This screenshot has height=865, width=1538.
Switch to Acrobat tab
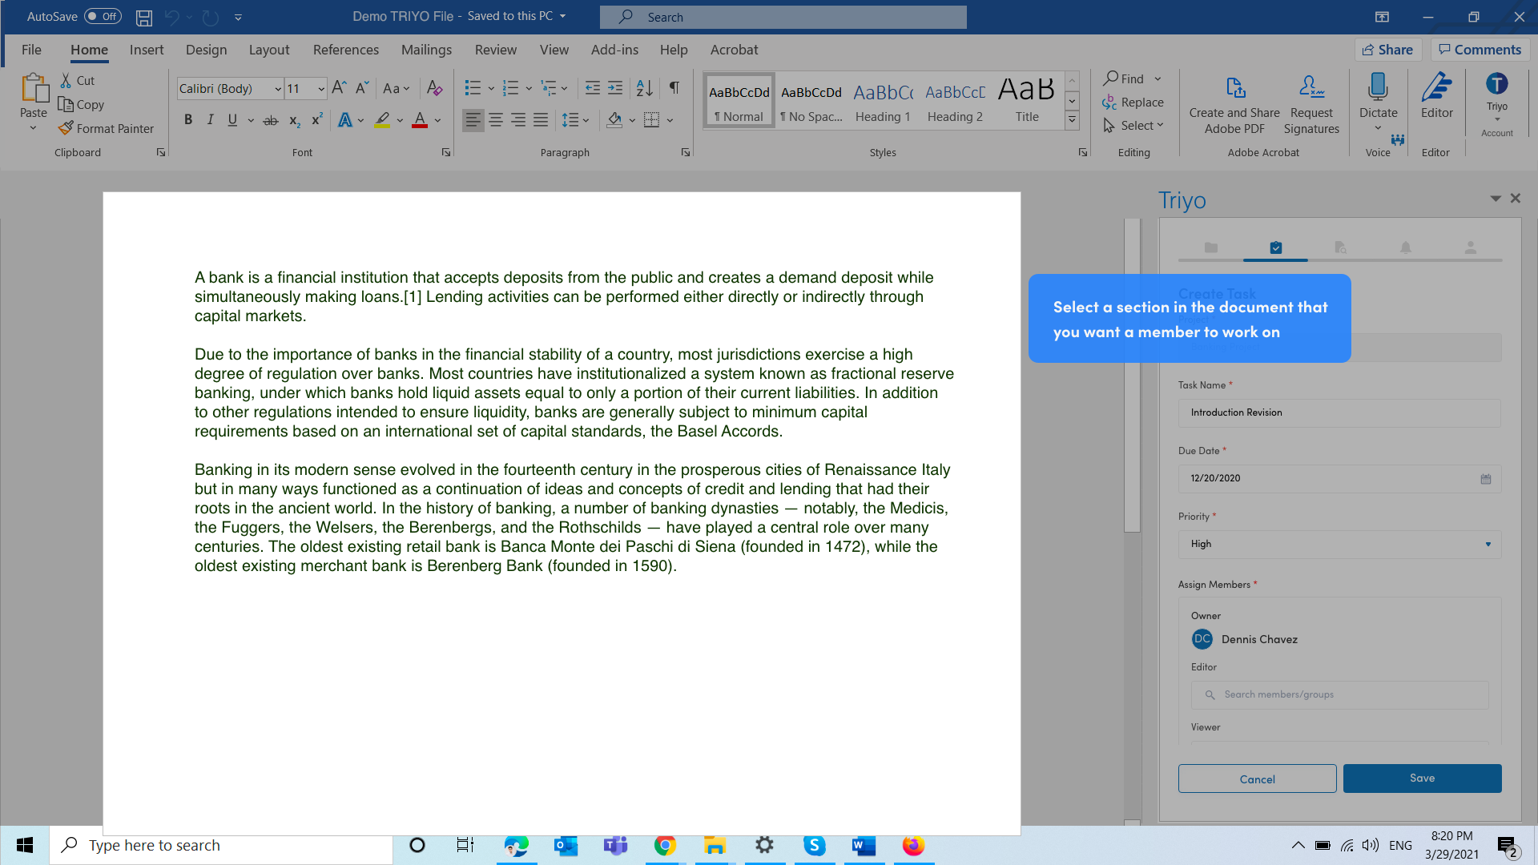tap(734, 50)
